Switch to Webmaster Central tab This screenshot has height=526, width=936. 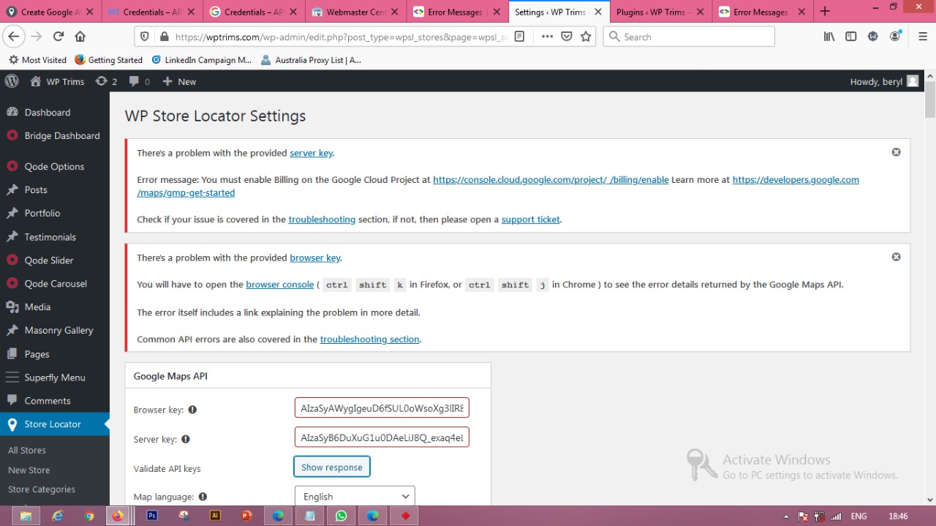(x=356, y=12)
